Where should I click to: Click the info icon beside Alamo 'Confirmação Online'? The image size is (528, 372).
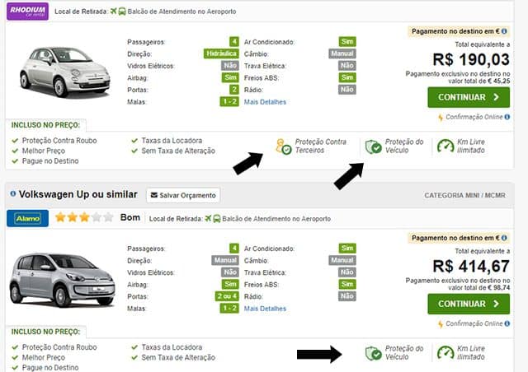click(x=507, y=323)
